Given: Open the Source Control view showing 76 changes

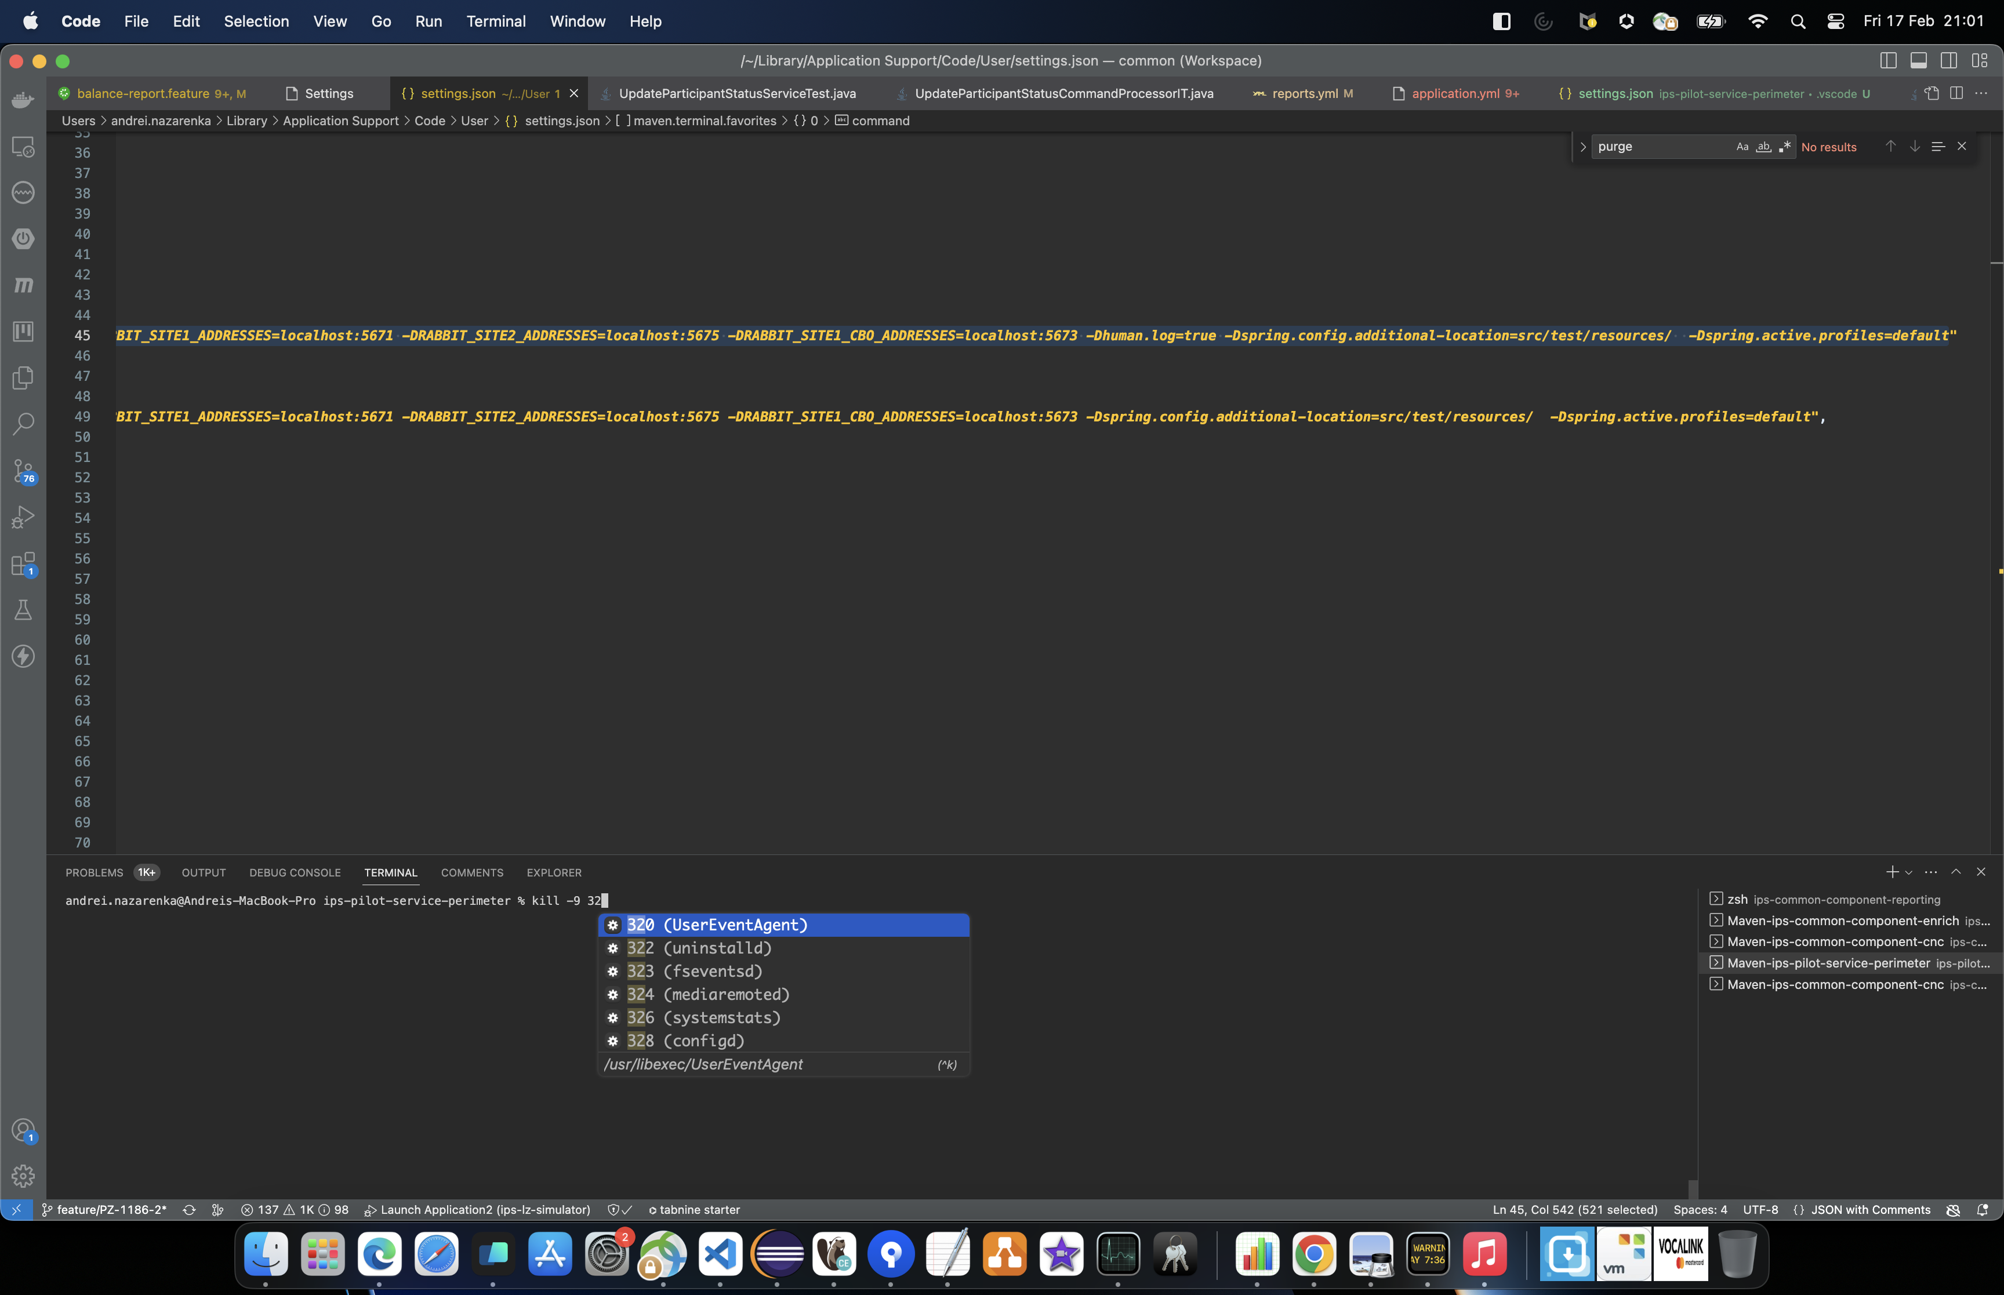Looking at the screenshot, I should coord(23,471).
